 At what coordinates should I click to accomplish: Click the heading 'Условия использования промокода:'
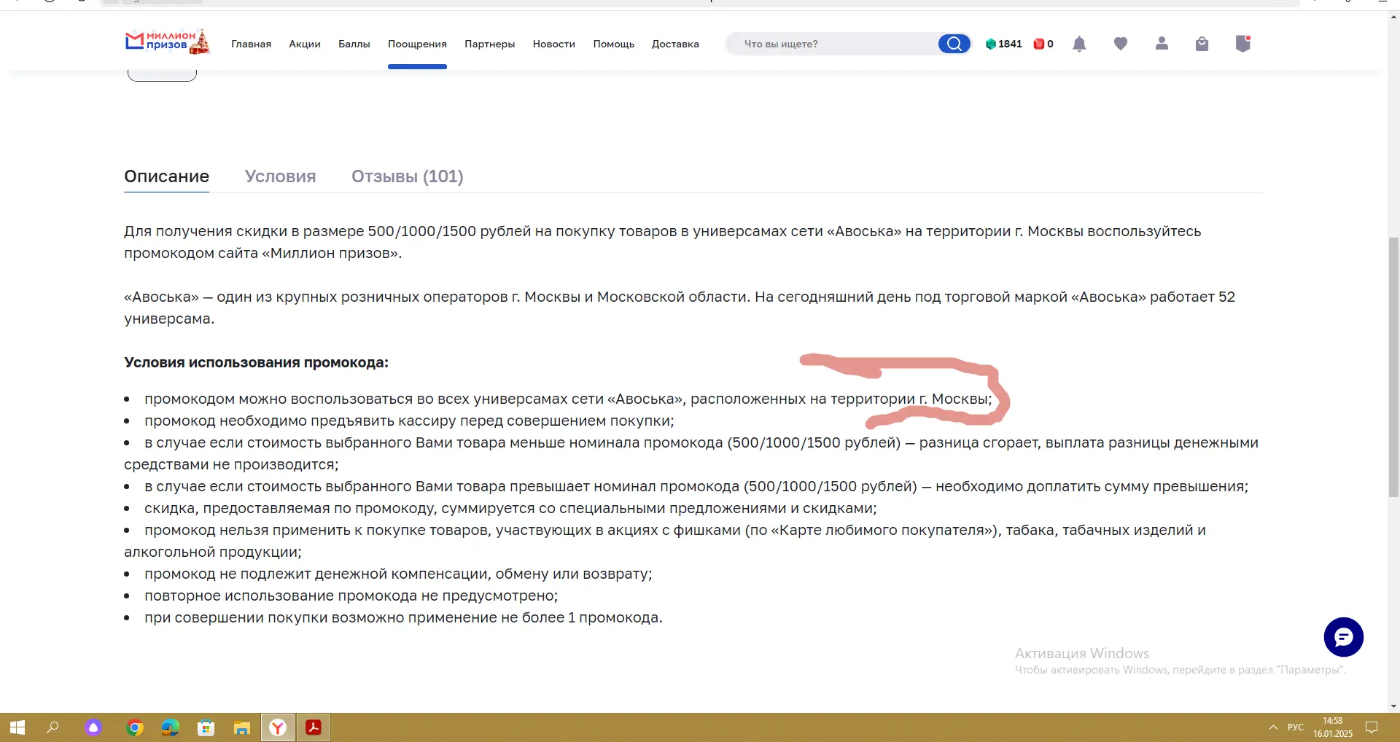point(257,362)
